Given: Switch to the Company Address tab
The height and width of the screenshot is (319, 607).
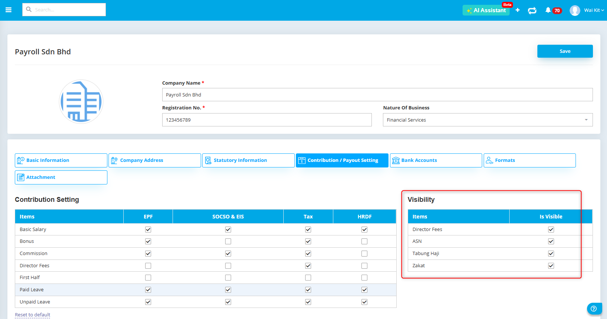Looking at the screenshot, I should pos(155,160).
